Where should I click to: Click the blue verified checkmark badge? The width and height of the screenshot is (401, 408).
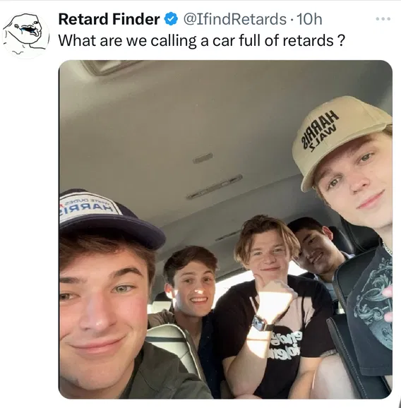point(171,19)
